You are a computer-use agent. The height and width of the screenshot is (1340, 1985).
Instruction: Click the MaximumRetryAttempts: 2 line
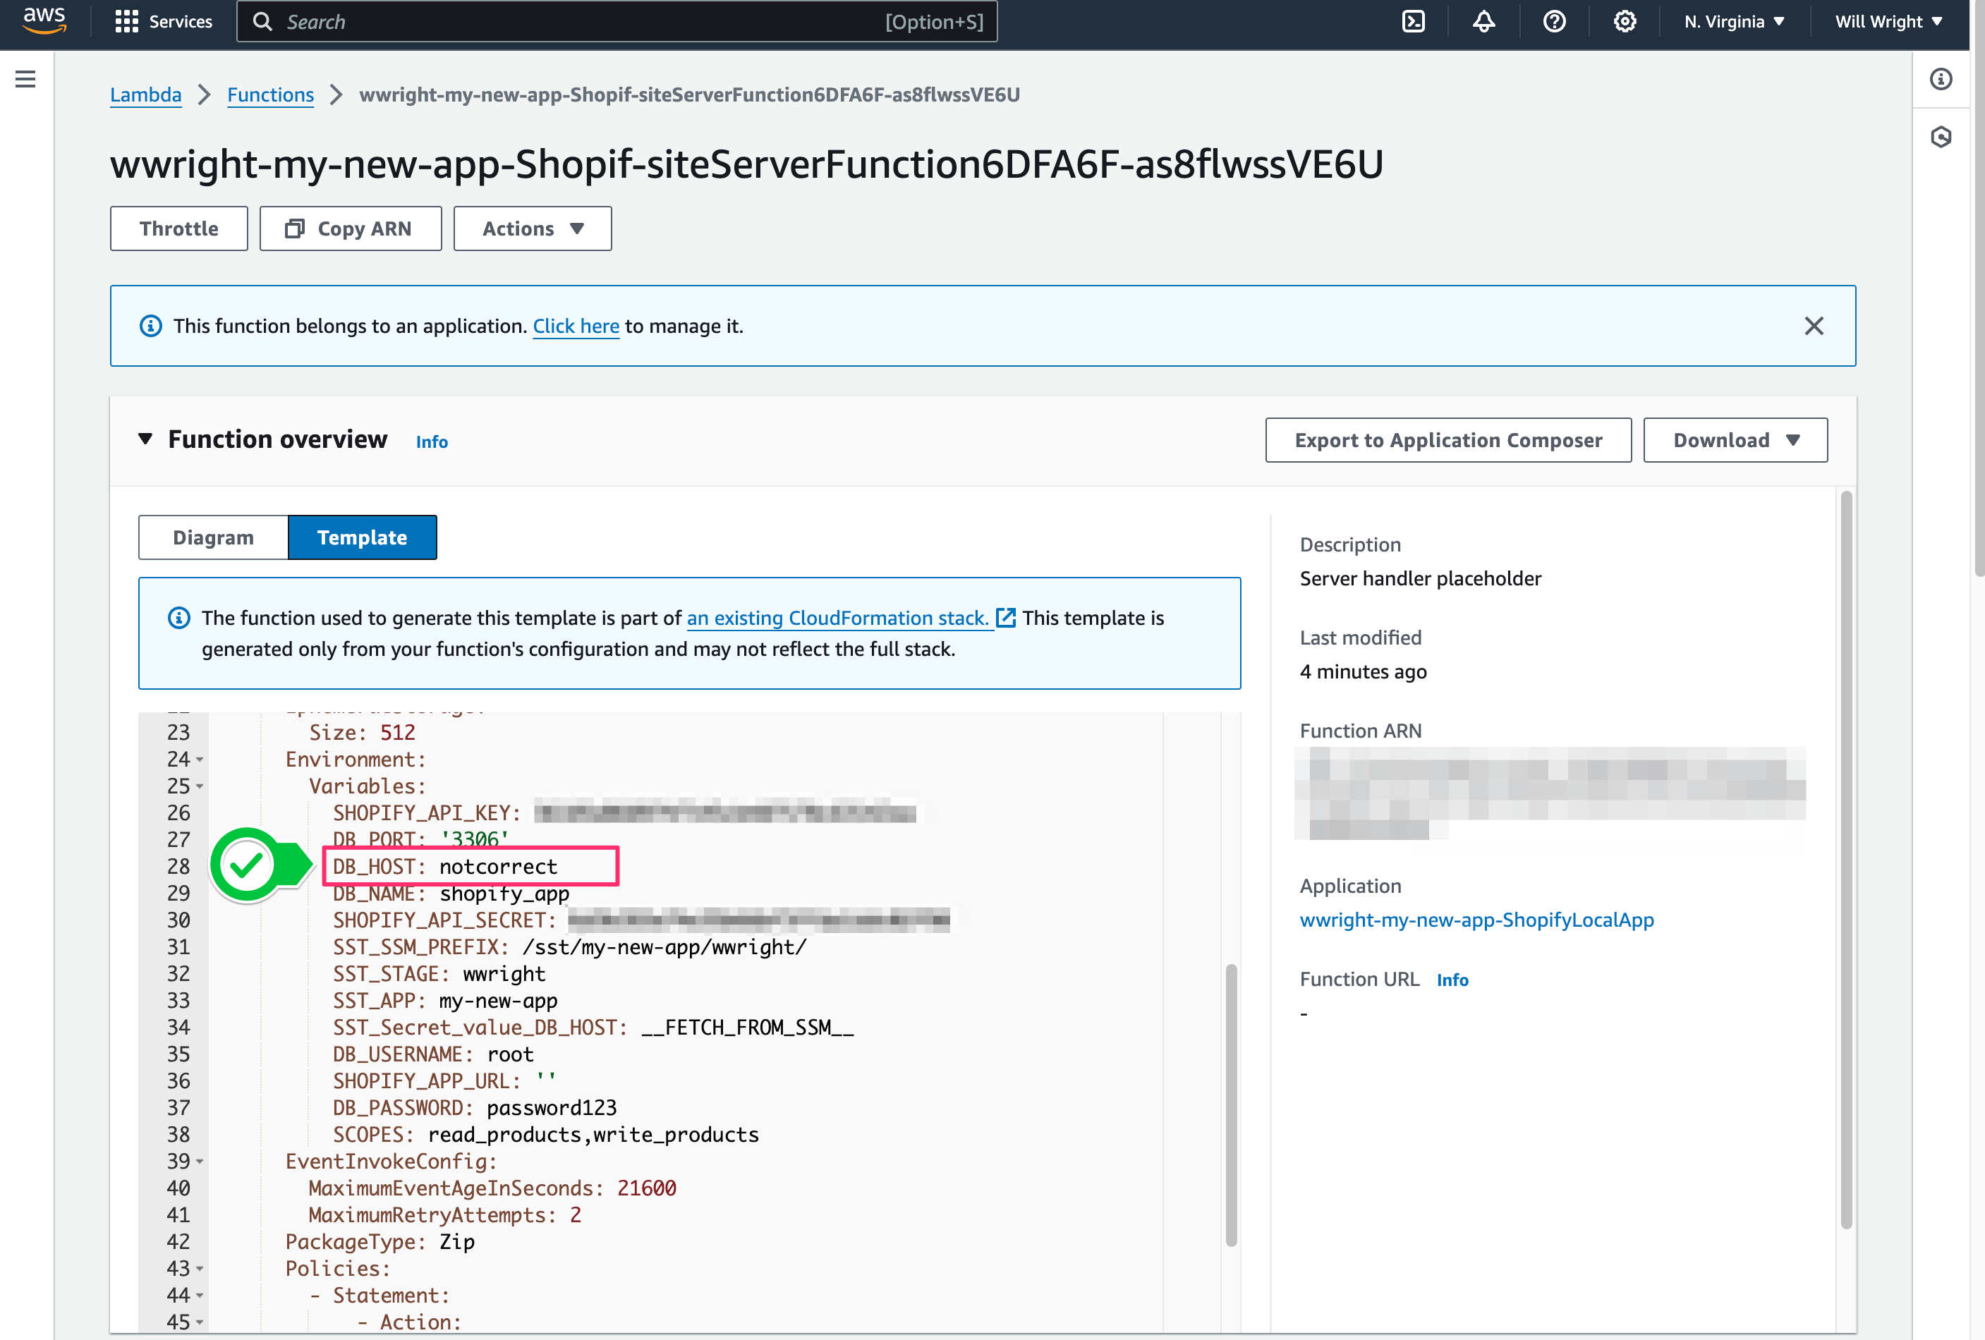[x=445, y=1214]
